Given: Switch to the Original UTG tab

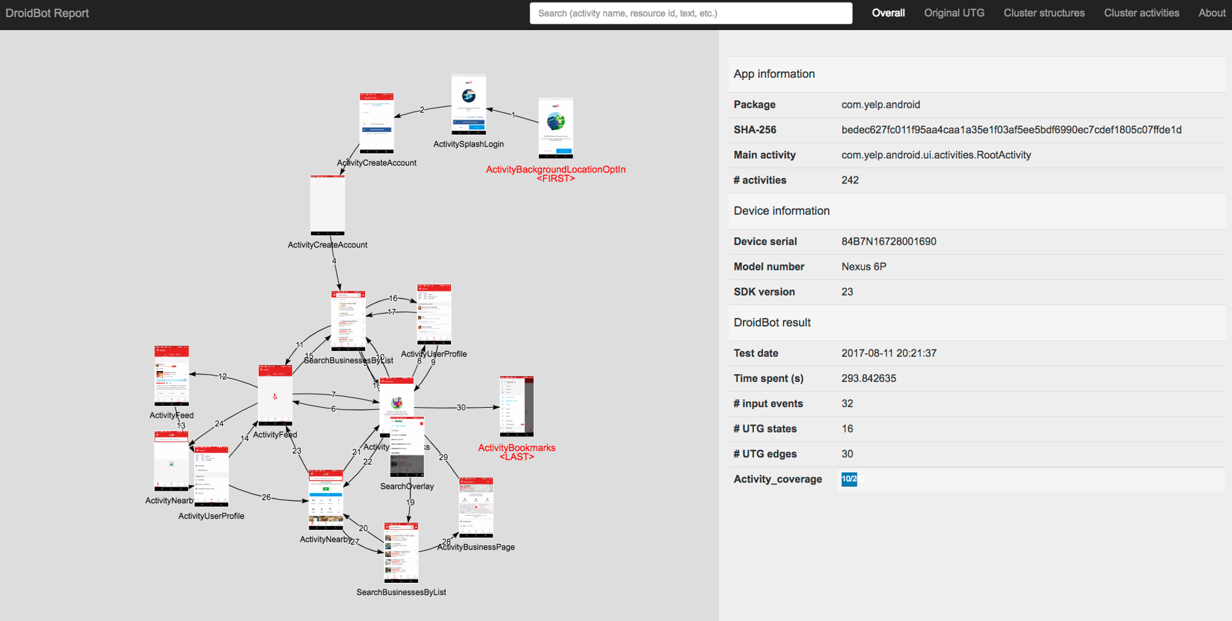Looking at the screenshot, I should [954, 13].
